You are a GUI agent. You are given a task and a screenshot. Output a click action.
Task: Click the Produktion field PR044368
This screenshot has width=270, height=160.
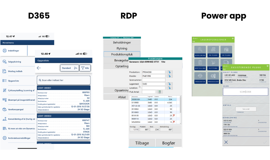(154, 72)
